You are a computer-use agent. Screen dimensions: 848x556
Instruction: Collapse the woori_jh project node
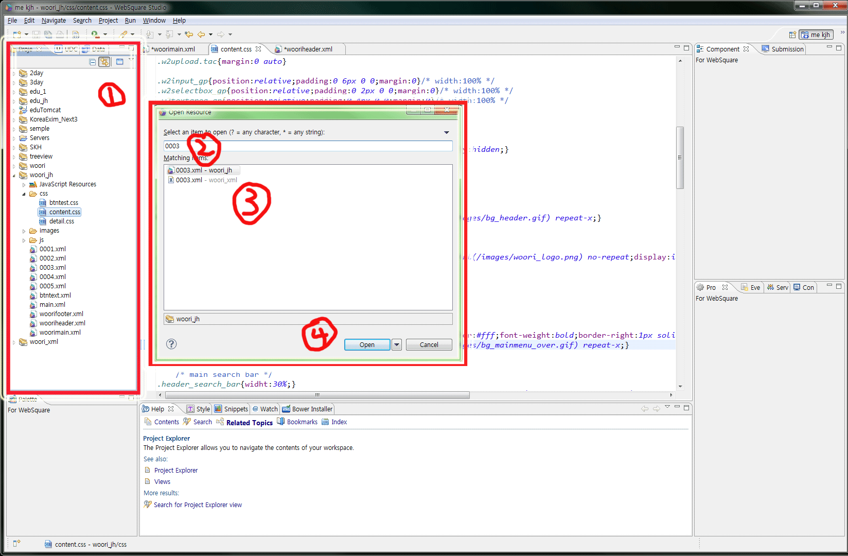14,176
